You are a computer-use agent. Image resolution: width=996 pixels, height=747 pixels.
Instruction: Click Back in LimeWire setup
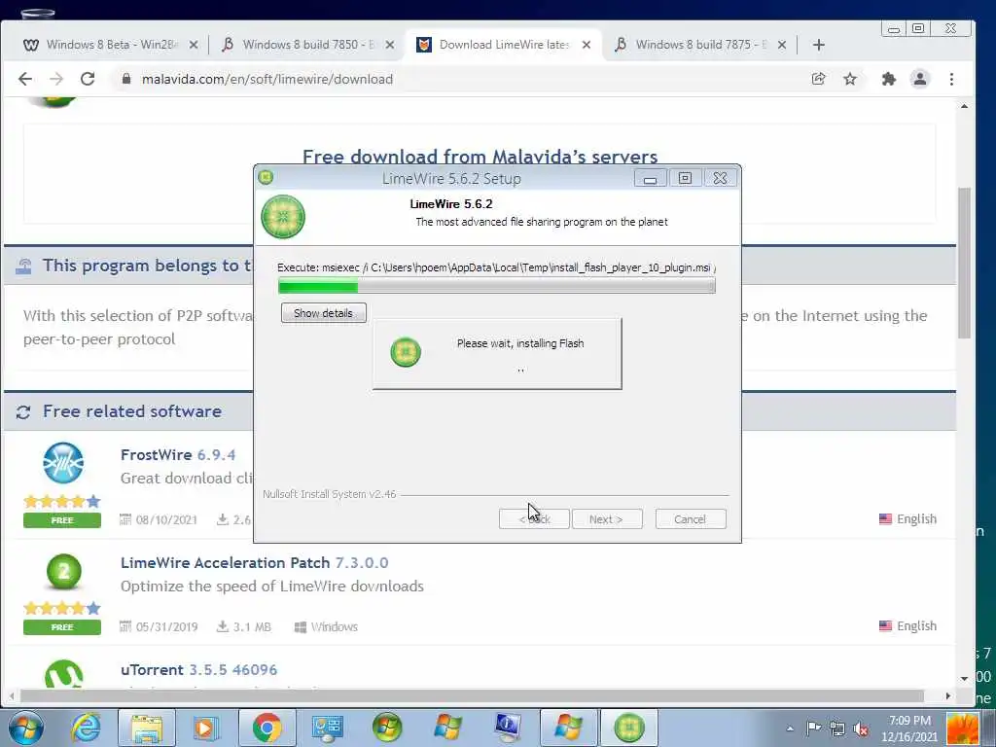(534, 519)
